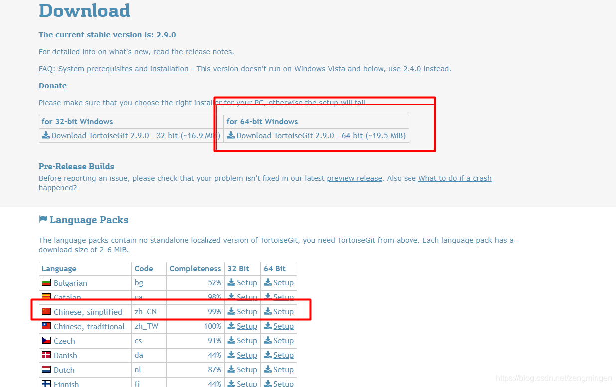Select the Dutch 87% completeness value

(215, 370)
